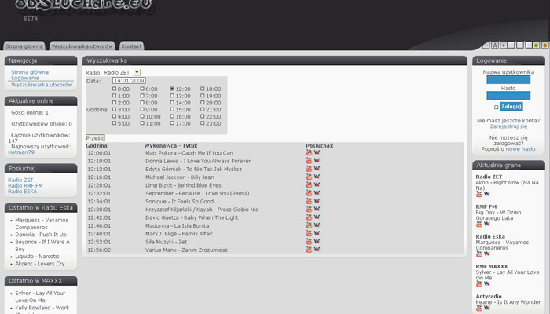
Task: Open the Strona główna tab
Action: [24, 46]
